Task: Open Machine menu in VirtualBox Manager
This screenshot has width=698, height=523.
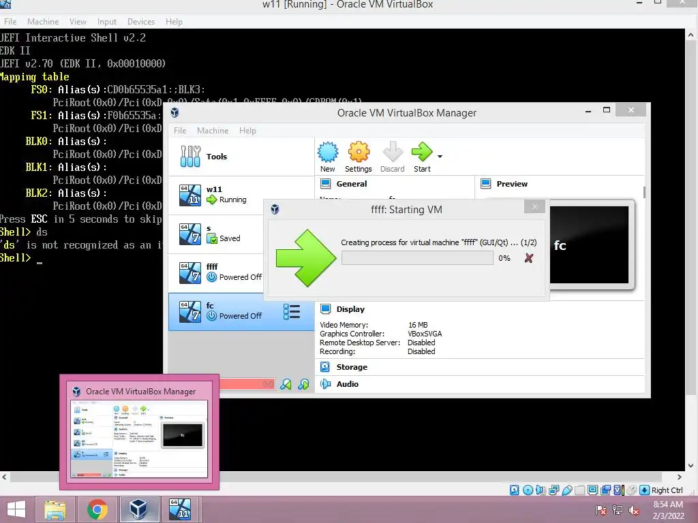Action: click(213, 130)
